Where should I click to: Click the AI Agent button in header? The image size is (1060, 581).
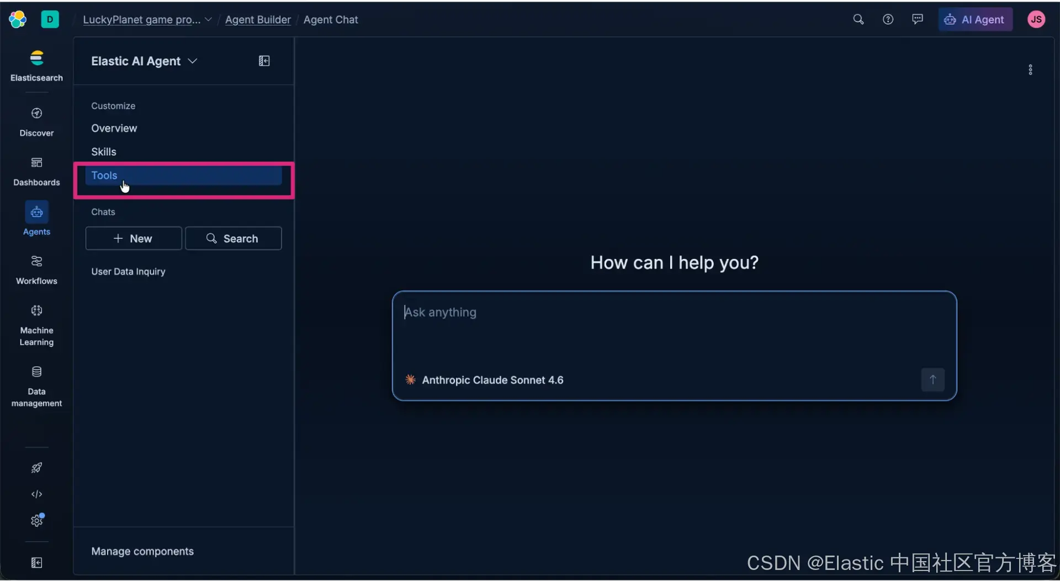click(975, 19)
